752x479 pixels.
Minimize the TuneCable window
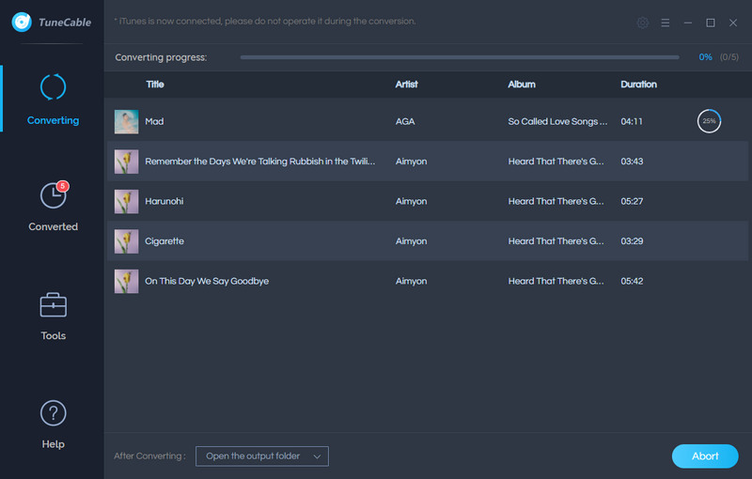tap(688, 23)
